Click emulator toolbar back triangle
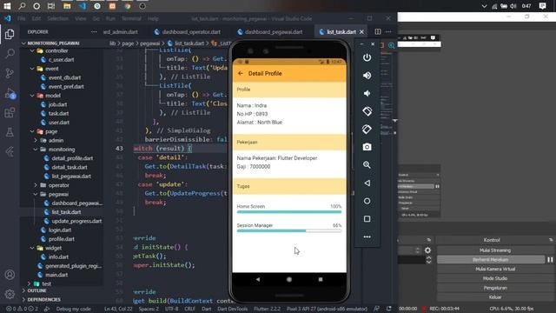The height and width of the screenshot is (313, 556). pyautogui.click(x=367, y=183)
